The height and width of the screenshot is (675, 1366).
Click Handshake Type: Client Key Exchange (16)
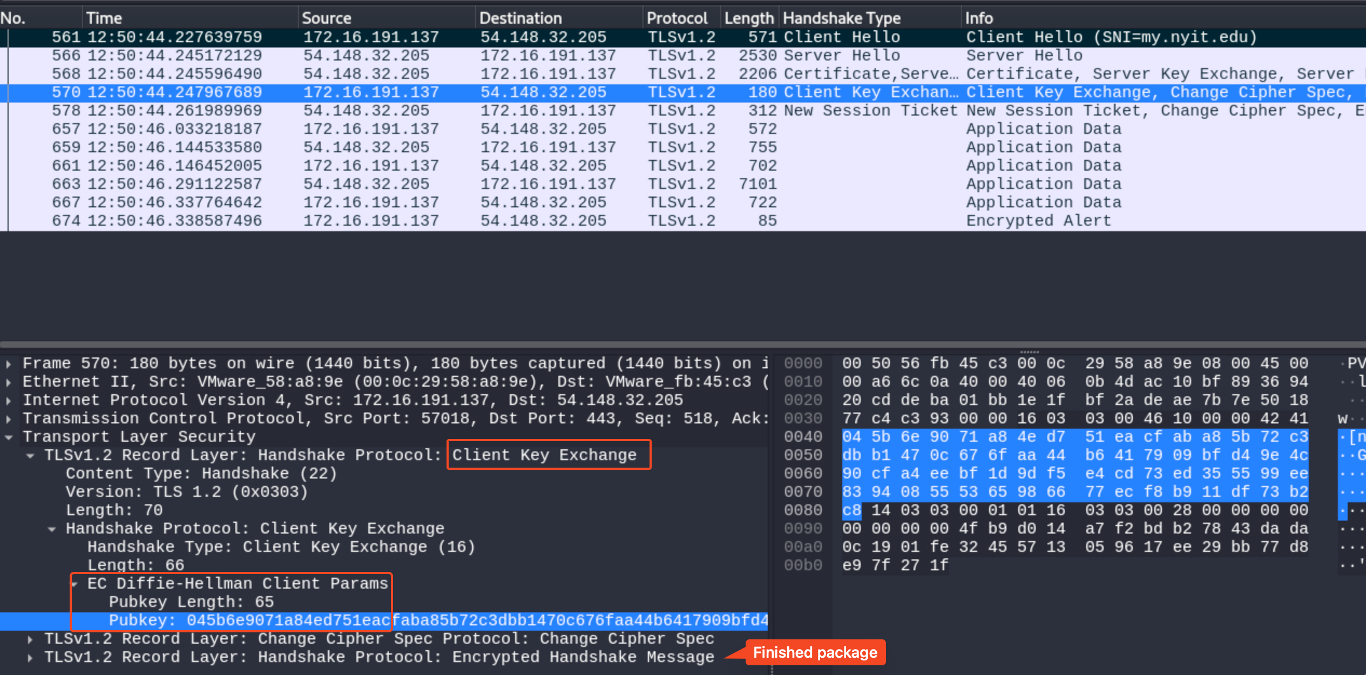pyautogui.click(x=281, y=547)
